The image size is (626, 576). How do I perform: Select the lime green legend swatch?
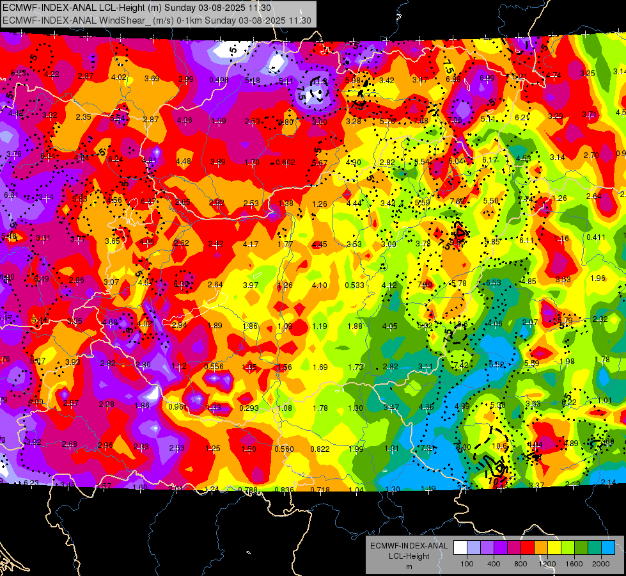coord(568,548)
